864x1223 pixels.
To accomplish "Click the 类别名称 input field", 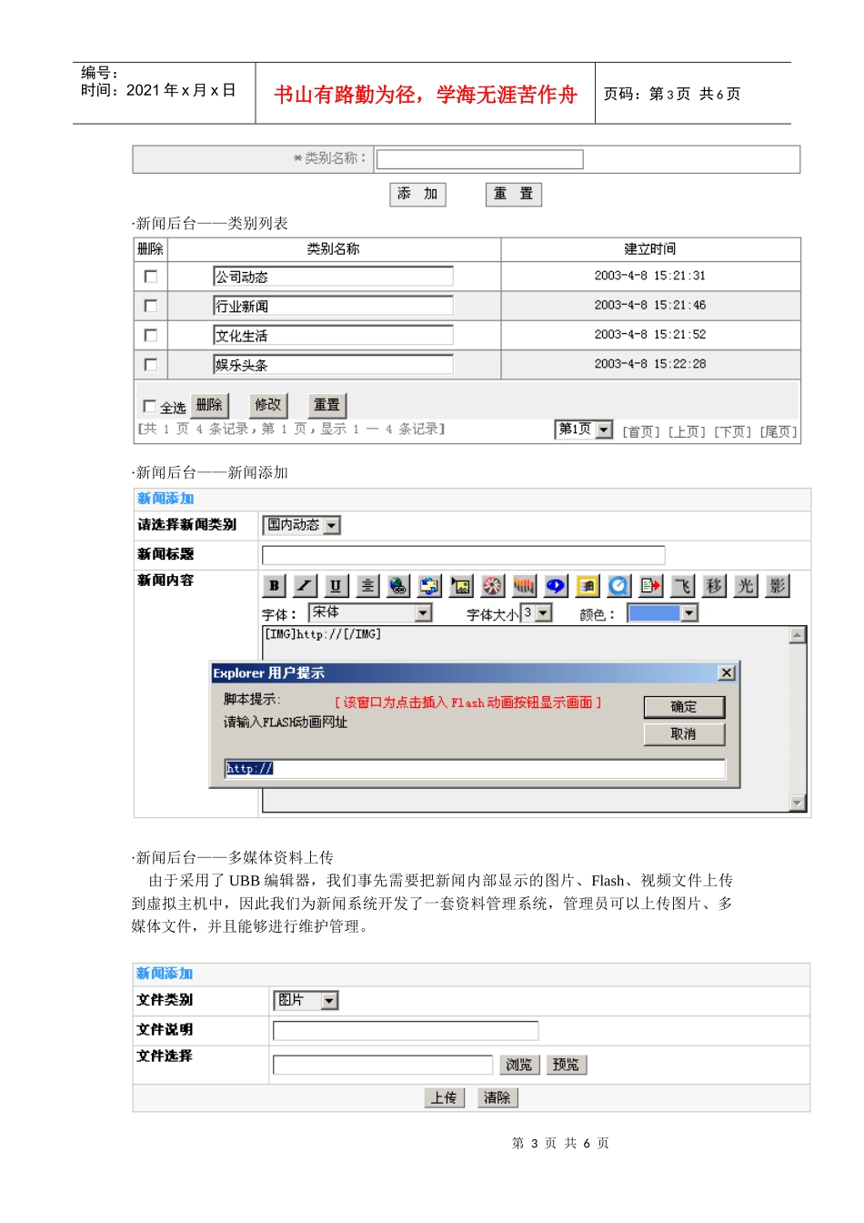I will (479, 159).
